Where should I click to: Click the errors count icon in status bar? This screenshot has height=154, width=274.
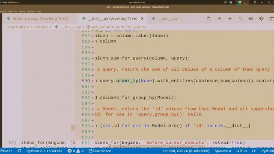[x=71, y=151]
